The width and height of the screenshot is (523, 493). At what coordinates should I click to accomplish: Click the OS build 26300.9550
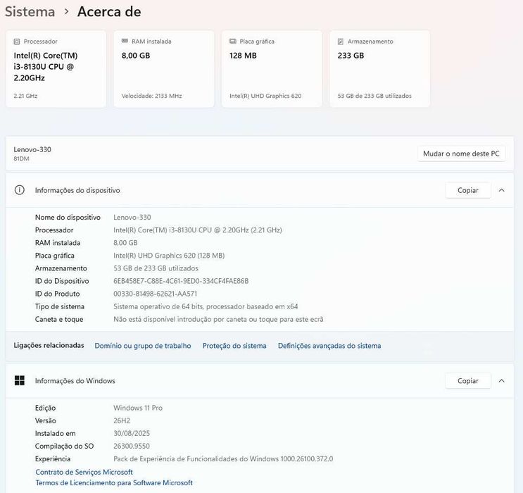[132, 446]
